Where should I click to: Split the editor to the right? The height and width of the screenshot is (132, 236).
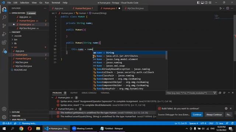coord(228,8)
